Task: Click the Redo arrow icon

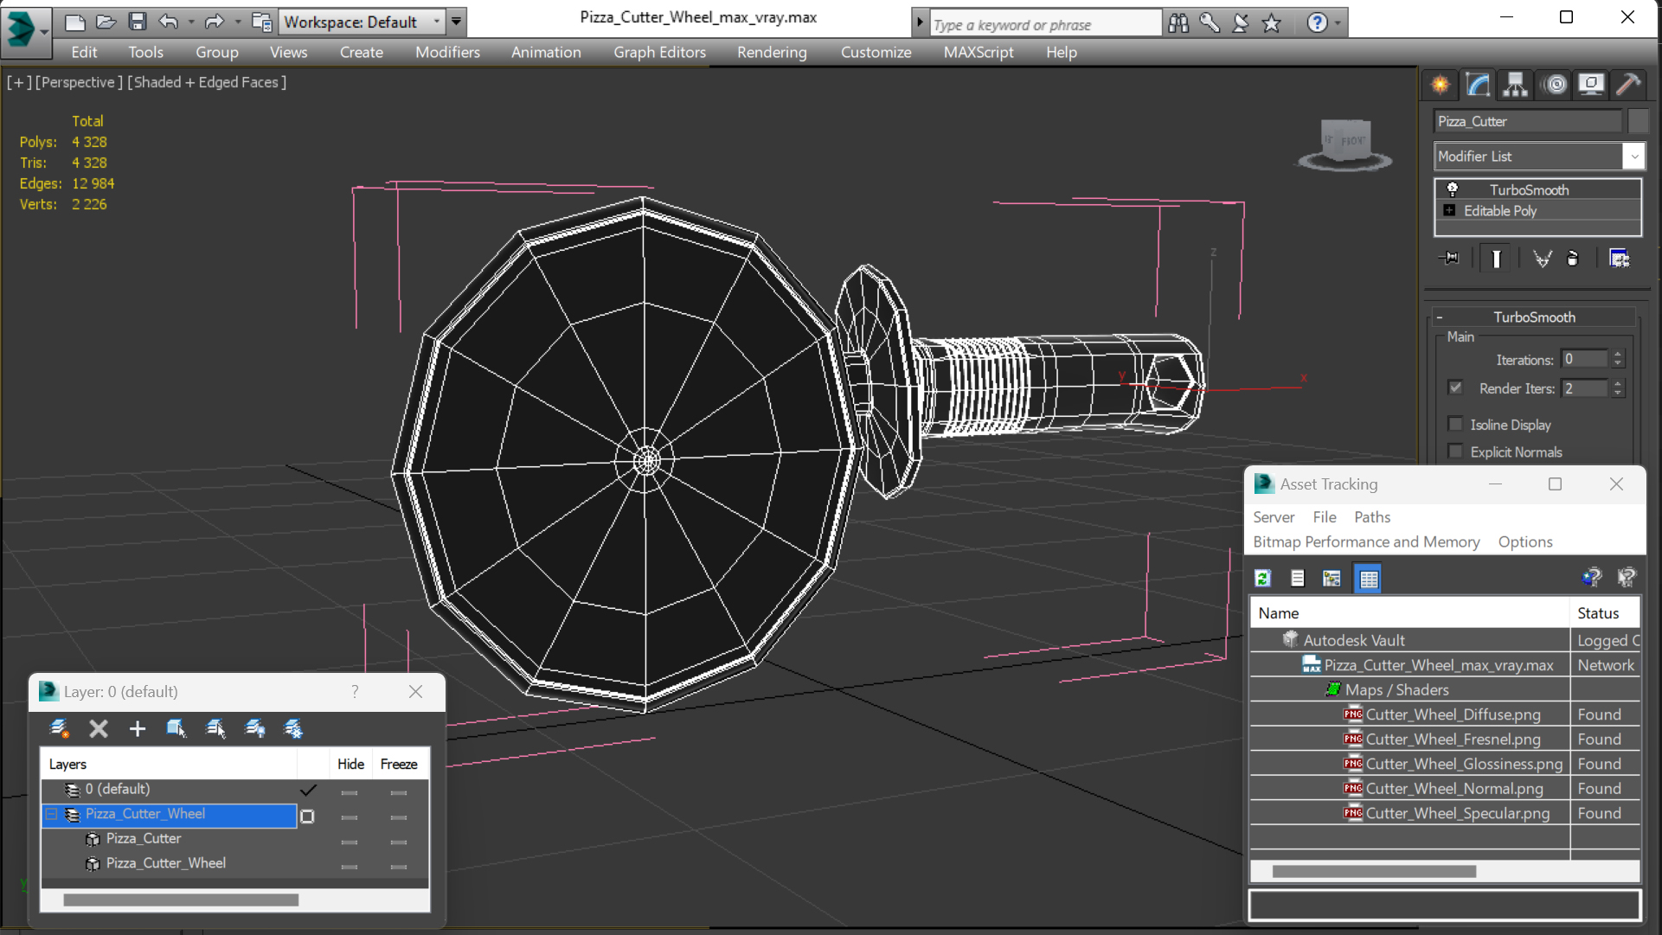Action: coord(214,22)
